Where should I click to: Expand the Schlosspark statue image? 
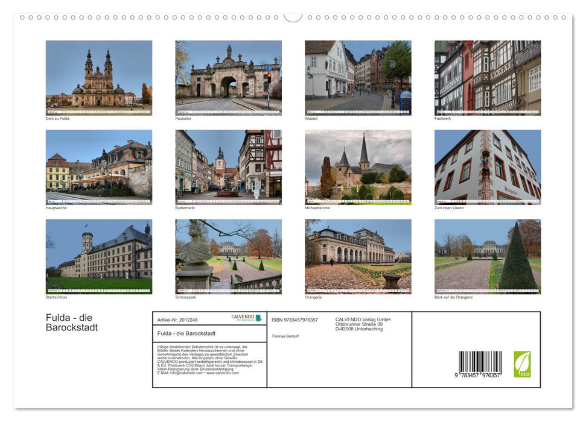(228, 254)
